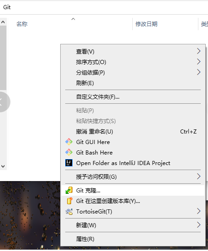Launch Git Bash Here

click(x=133, y=153)
